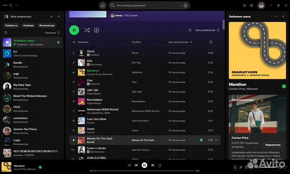Click the Подписаться follow button

(273, 145)
